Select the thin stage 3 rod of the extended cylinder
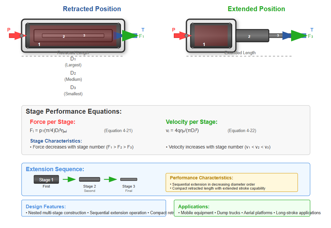 (x=276, y=35)
